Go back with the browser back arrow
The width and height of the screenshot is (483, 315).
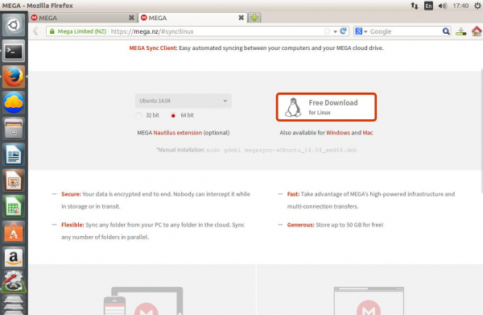(35, 31)
